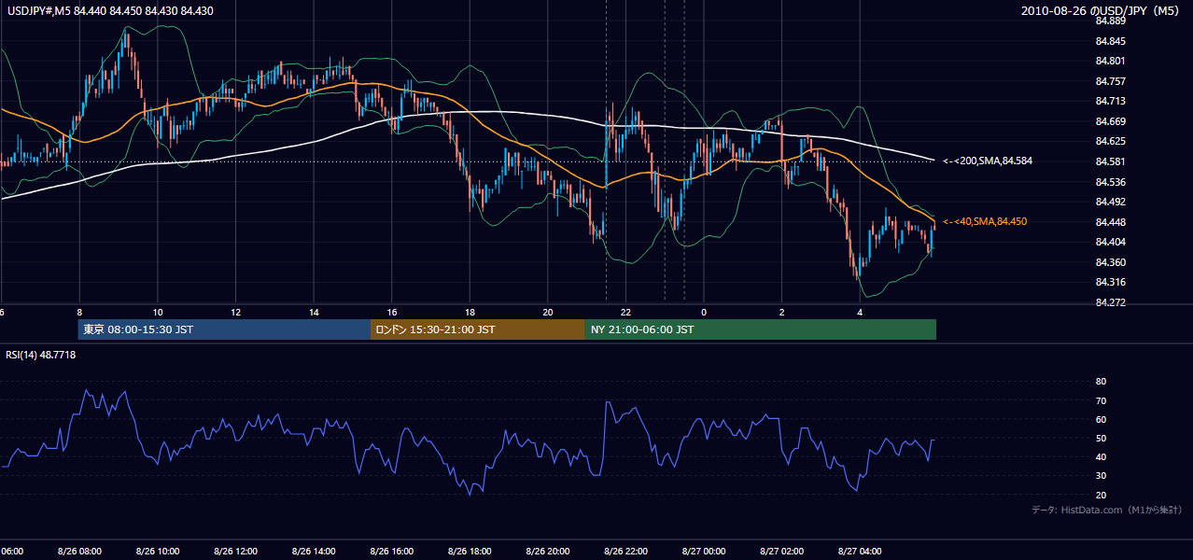Click the 8/27 04:00 time axis label
This screenshot has height=560, width=1193.
[x=859, y=552]
